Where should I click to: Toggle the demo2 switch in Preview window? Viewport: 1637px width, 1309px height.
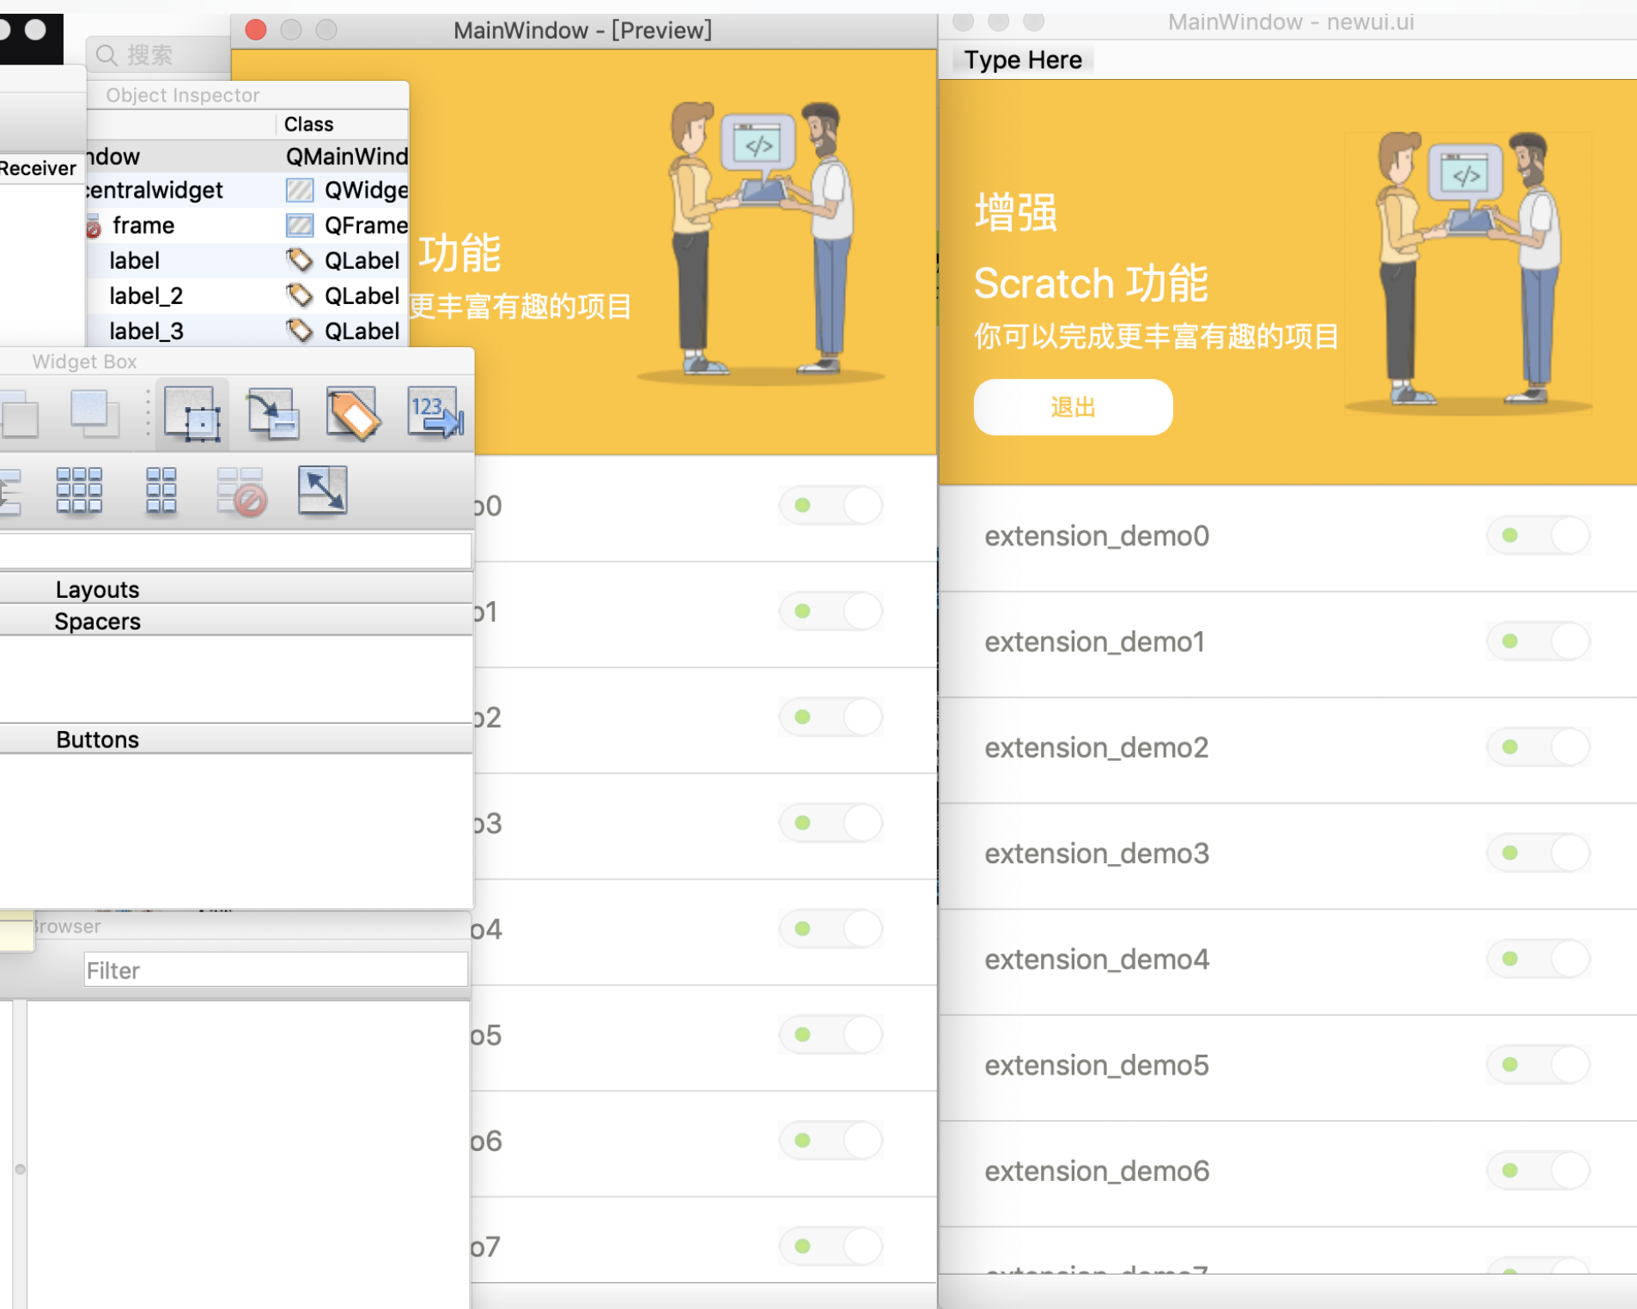(831, 716)
